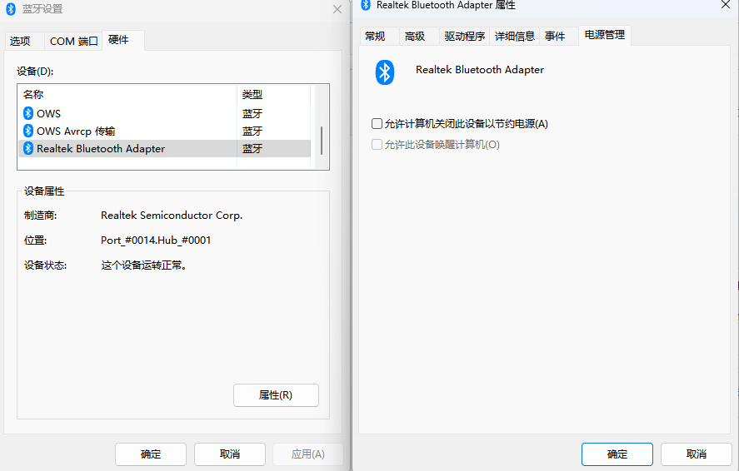Click the Bluetooth icon in 蓝牙设置 title bar

(x=11, y=9)
